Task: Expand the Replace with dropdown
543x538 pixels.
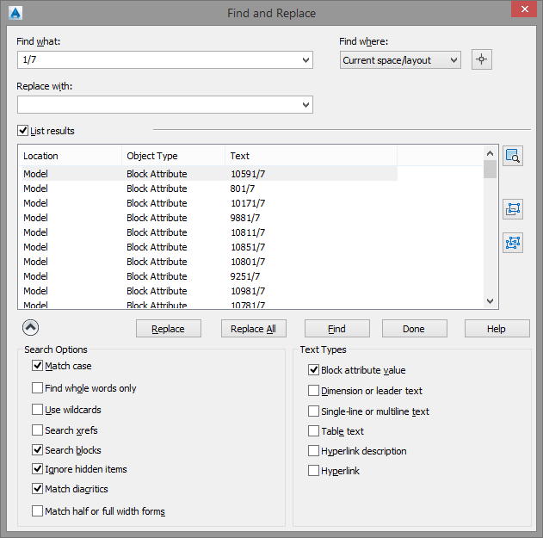Action: point(306,105)
